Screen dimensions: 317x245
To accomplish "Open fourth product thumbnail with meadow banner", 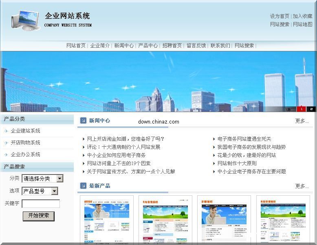I will [x=283, y=220].
